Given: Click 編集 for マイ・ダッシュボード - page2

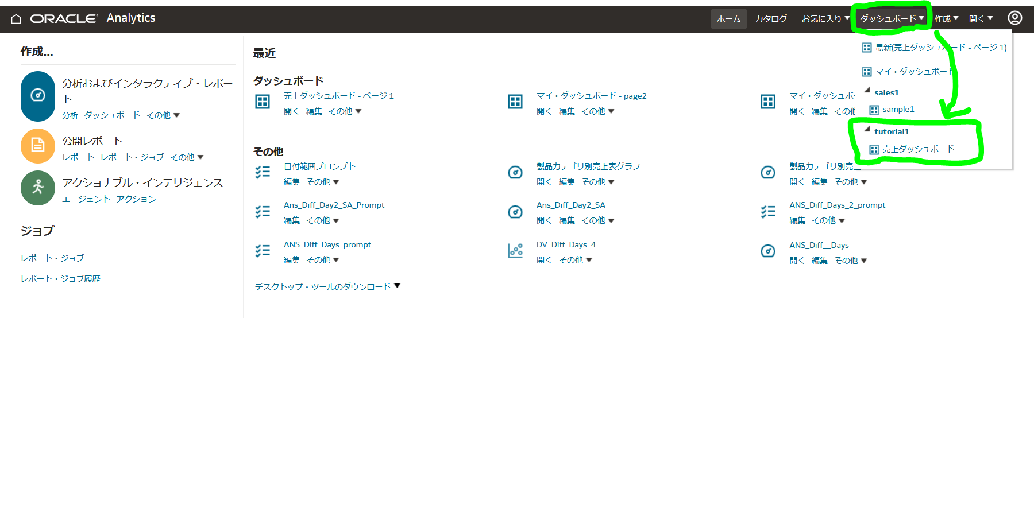Looking at the screenshot, I should point(566,111).
